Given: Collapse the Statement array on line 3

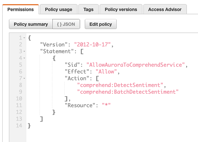Looking at the screenshot, I should click(x=24, y=51).
